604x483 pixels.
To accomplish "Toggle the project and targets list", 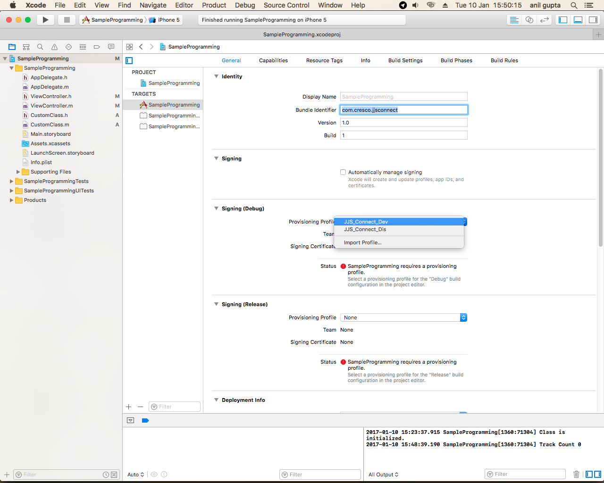I will coord(129,60).
